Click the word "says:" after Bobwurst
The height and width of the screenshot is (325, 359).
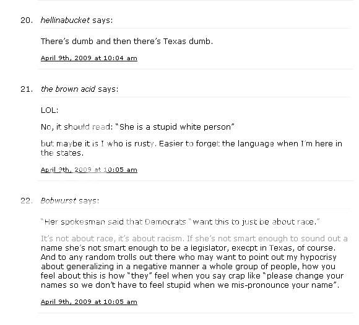89,201
